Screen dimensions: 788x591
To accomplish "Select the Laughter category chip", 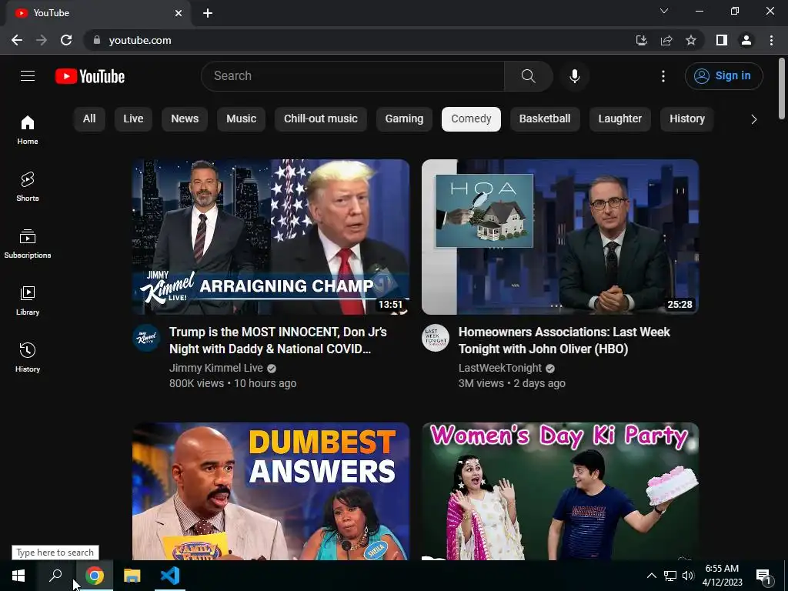I will click(619, 119).
